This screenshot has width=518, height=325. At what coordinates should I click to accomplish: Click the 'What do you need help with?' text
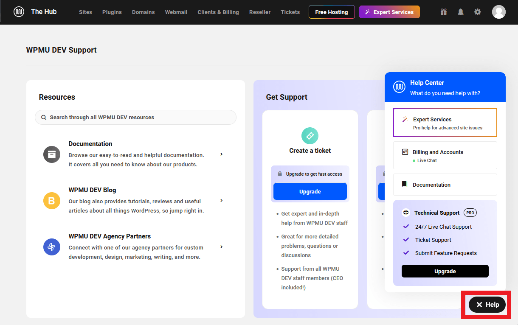(445, 93)
